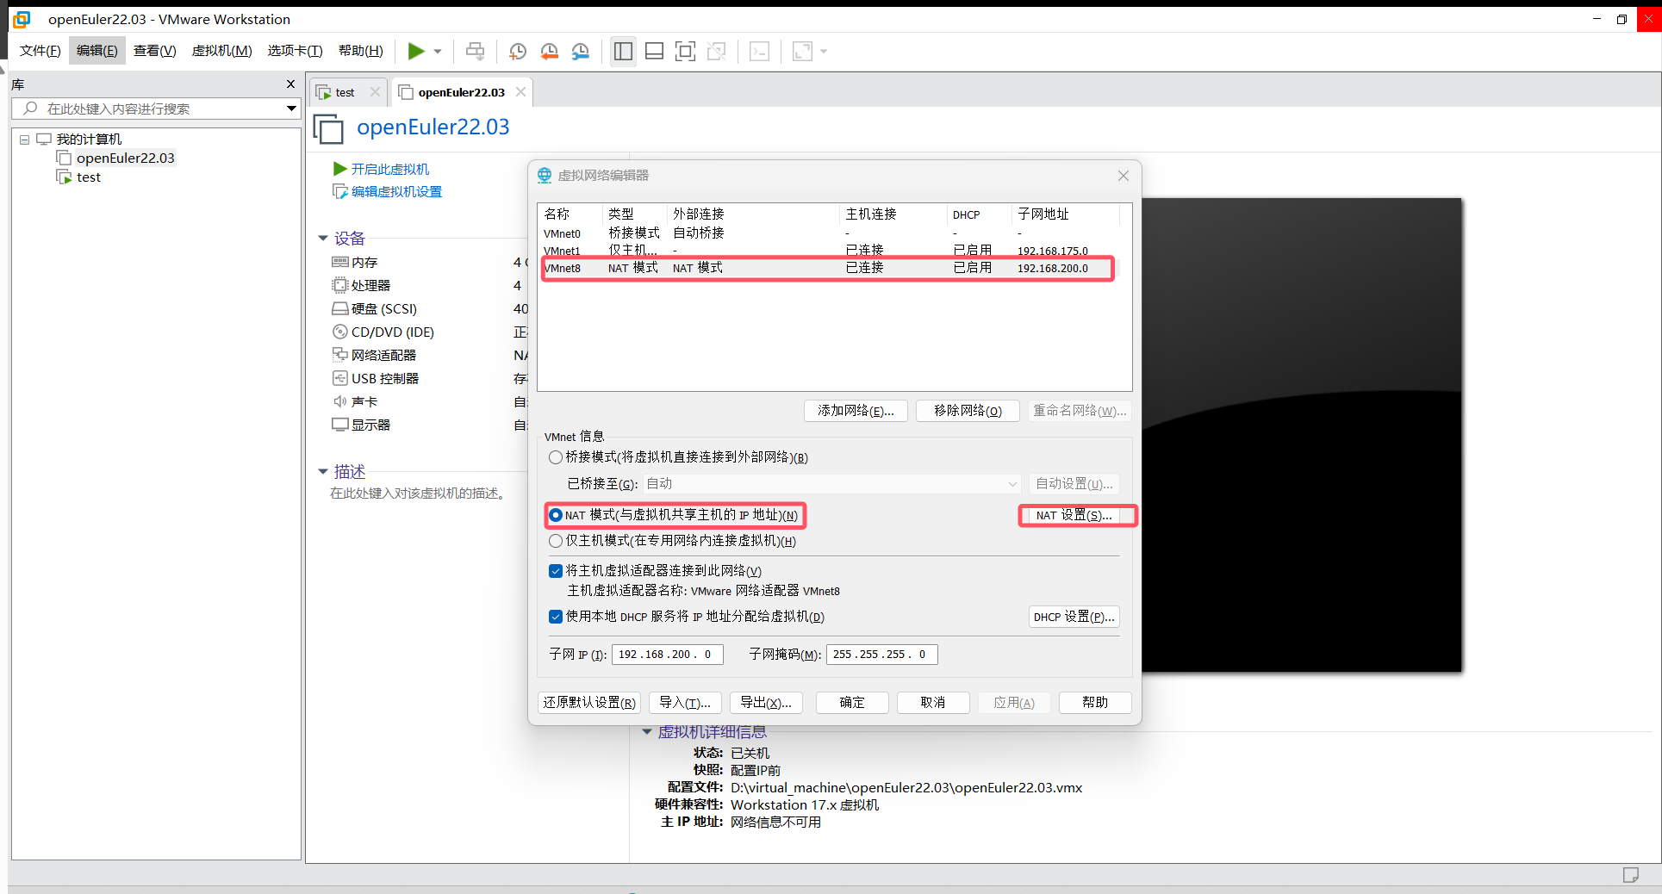Collapse the 我的计算机 tree node
Viewport: 1662px width, 894px height.
tap(25, 140)
